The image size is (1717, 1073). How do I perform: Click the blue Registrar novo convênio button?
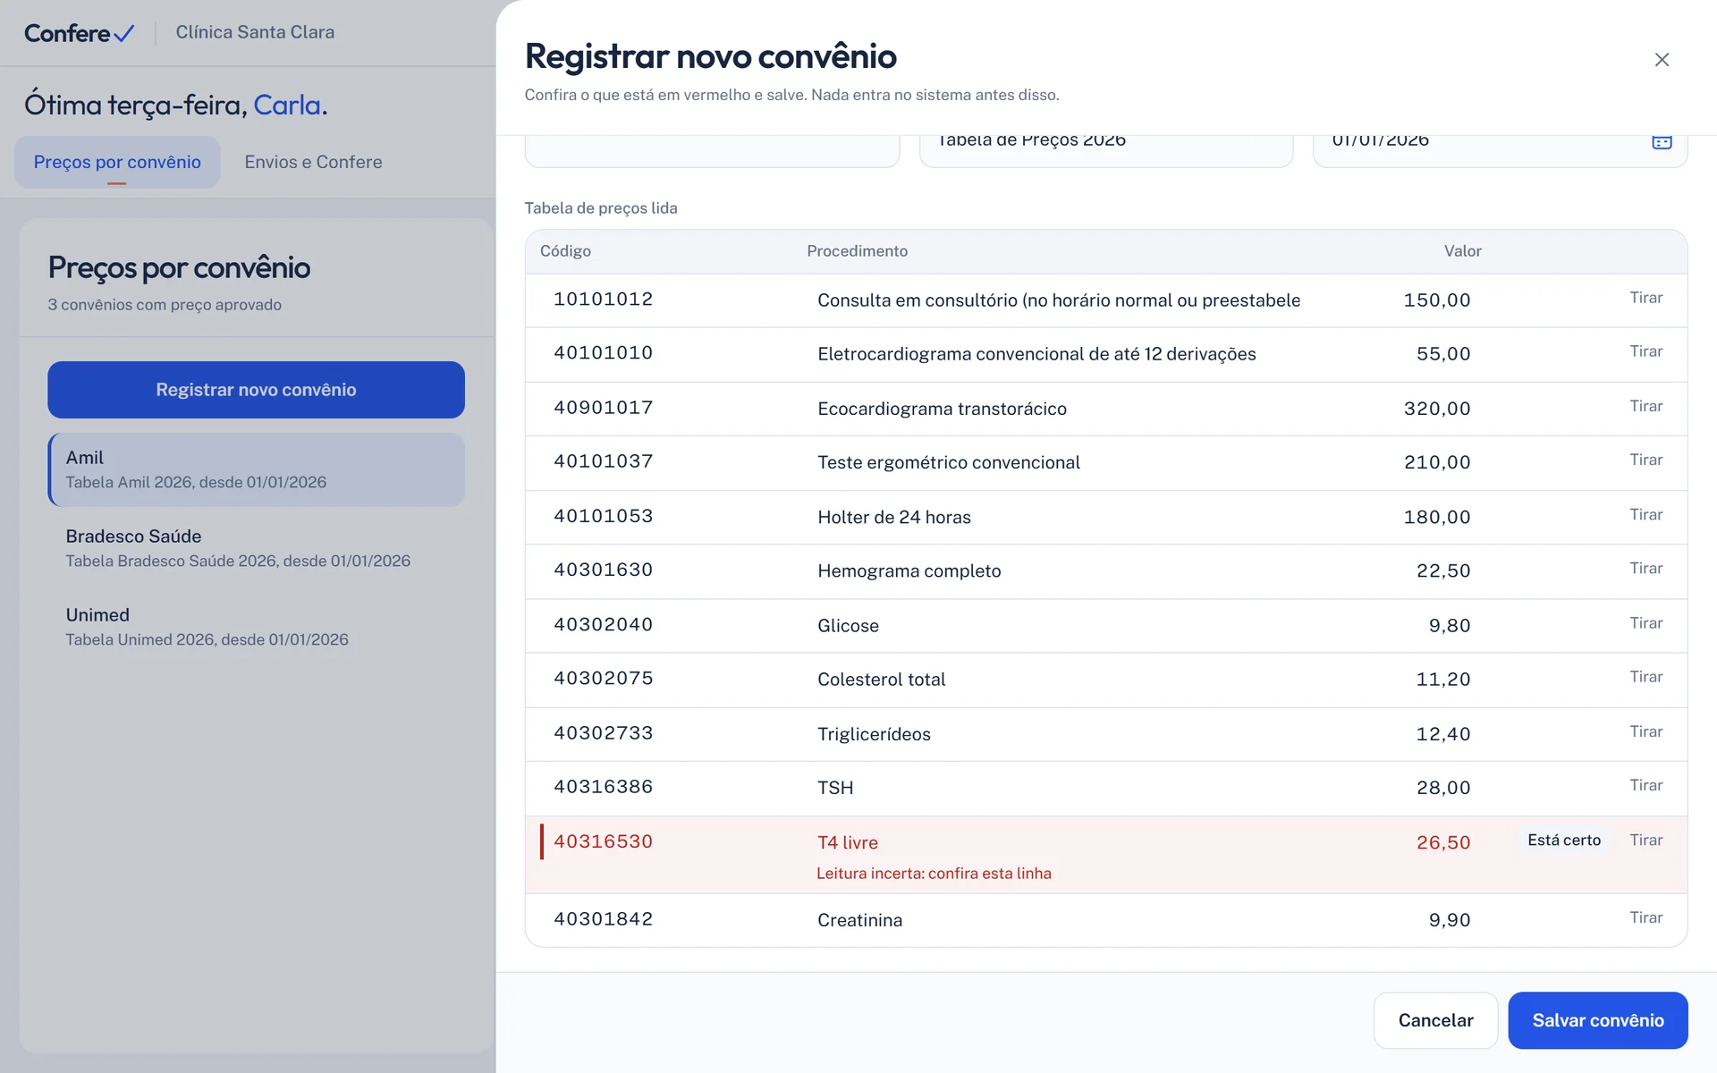256,390
